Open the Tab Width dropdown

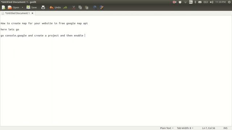click(x=185, y=128)
